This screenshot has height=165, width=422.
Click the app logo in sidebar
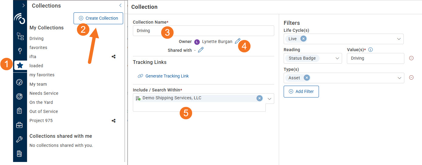tap(20, 19)
